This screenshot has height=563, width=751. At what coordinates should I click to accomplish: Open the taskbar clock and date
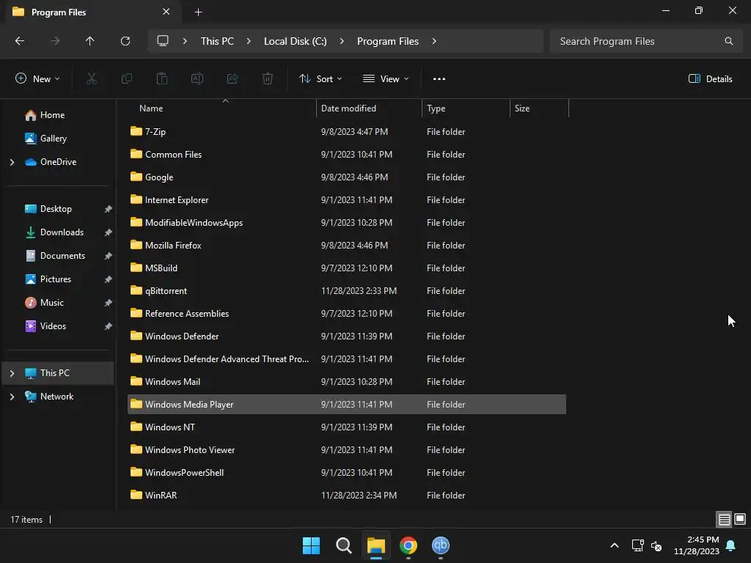pyautogui.click(x=697, y=545)
